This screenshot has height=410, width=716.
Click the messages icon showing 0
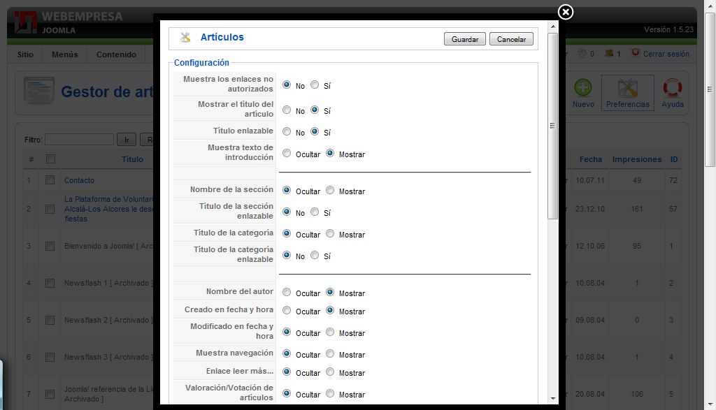point(582,53)
